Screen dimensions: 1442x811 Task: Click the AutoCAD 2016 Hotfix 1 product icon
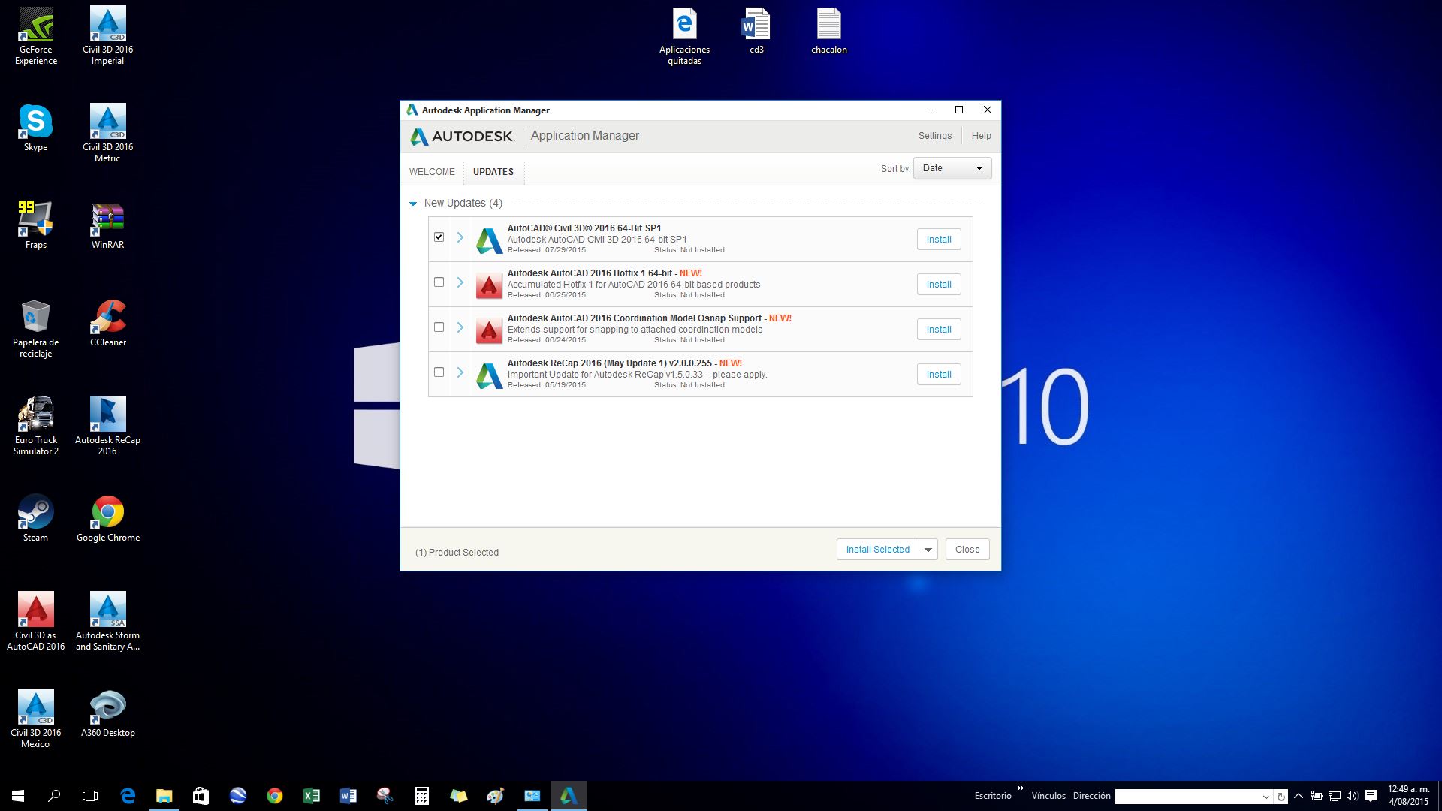click(x=489, y=285)
